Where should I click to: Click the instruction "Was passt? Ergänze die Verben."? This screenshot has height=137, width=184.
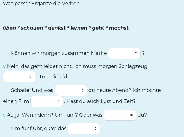[x=42, y=4]
